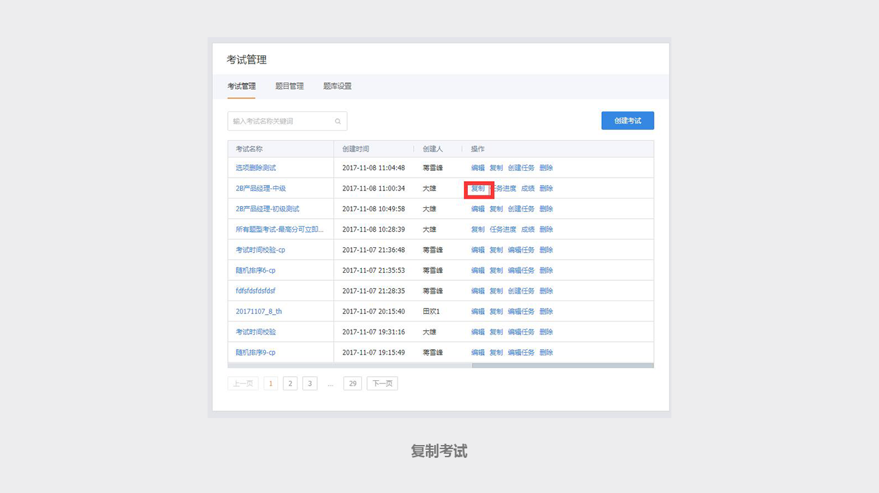879x493 pixels.
Task: Go to page 2
Action: (x=290, y=384)
